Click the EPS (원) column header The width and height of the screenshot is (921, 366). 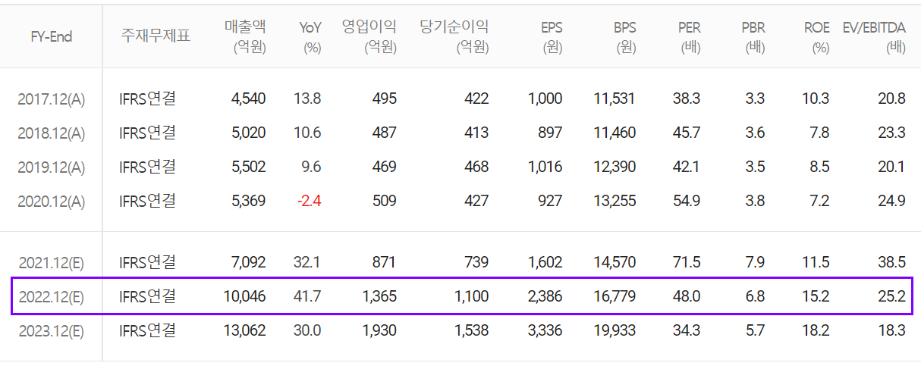[x=552, y=37]
